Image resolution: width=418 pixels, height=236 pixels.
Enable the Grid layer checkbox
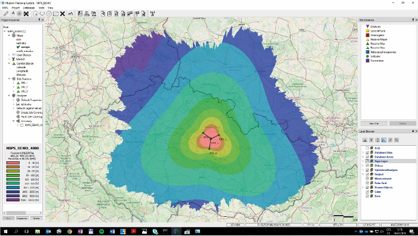367,148
